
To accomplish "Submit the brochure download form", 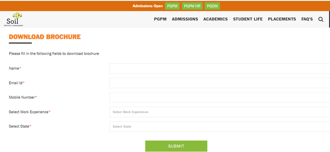I will [176, 146].
